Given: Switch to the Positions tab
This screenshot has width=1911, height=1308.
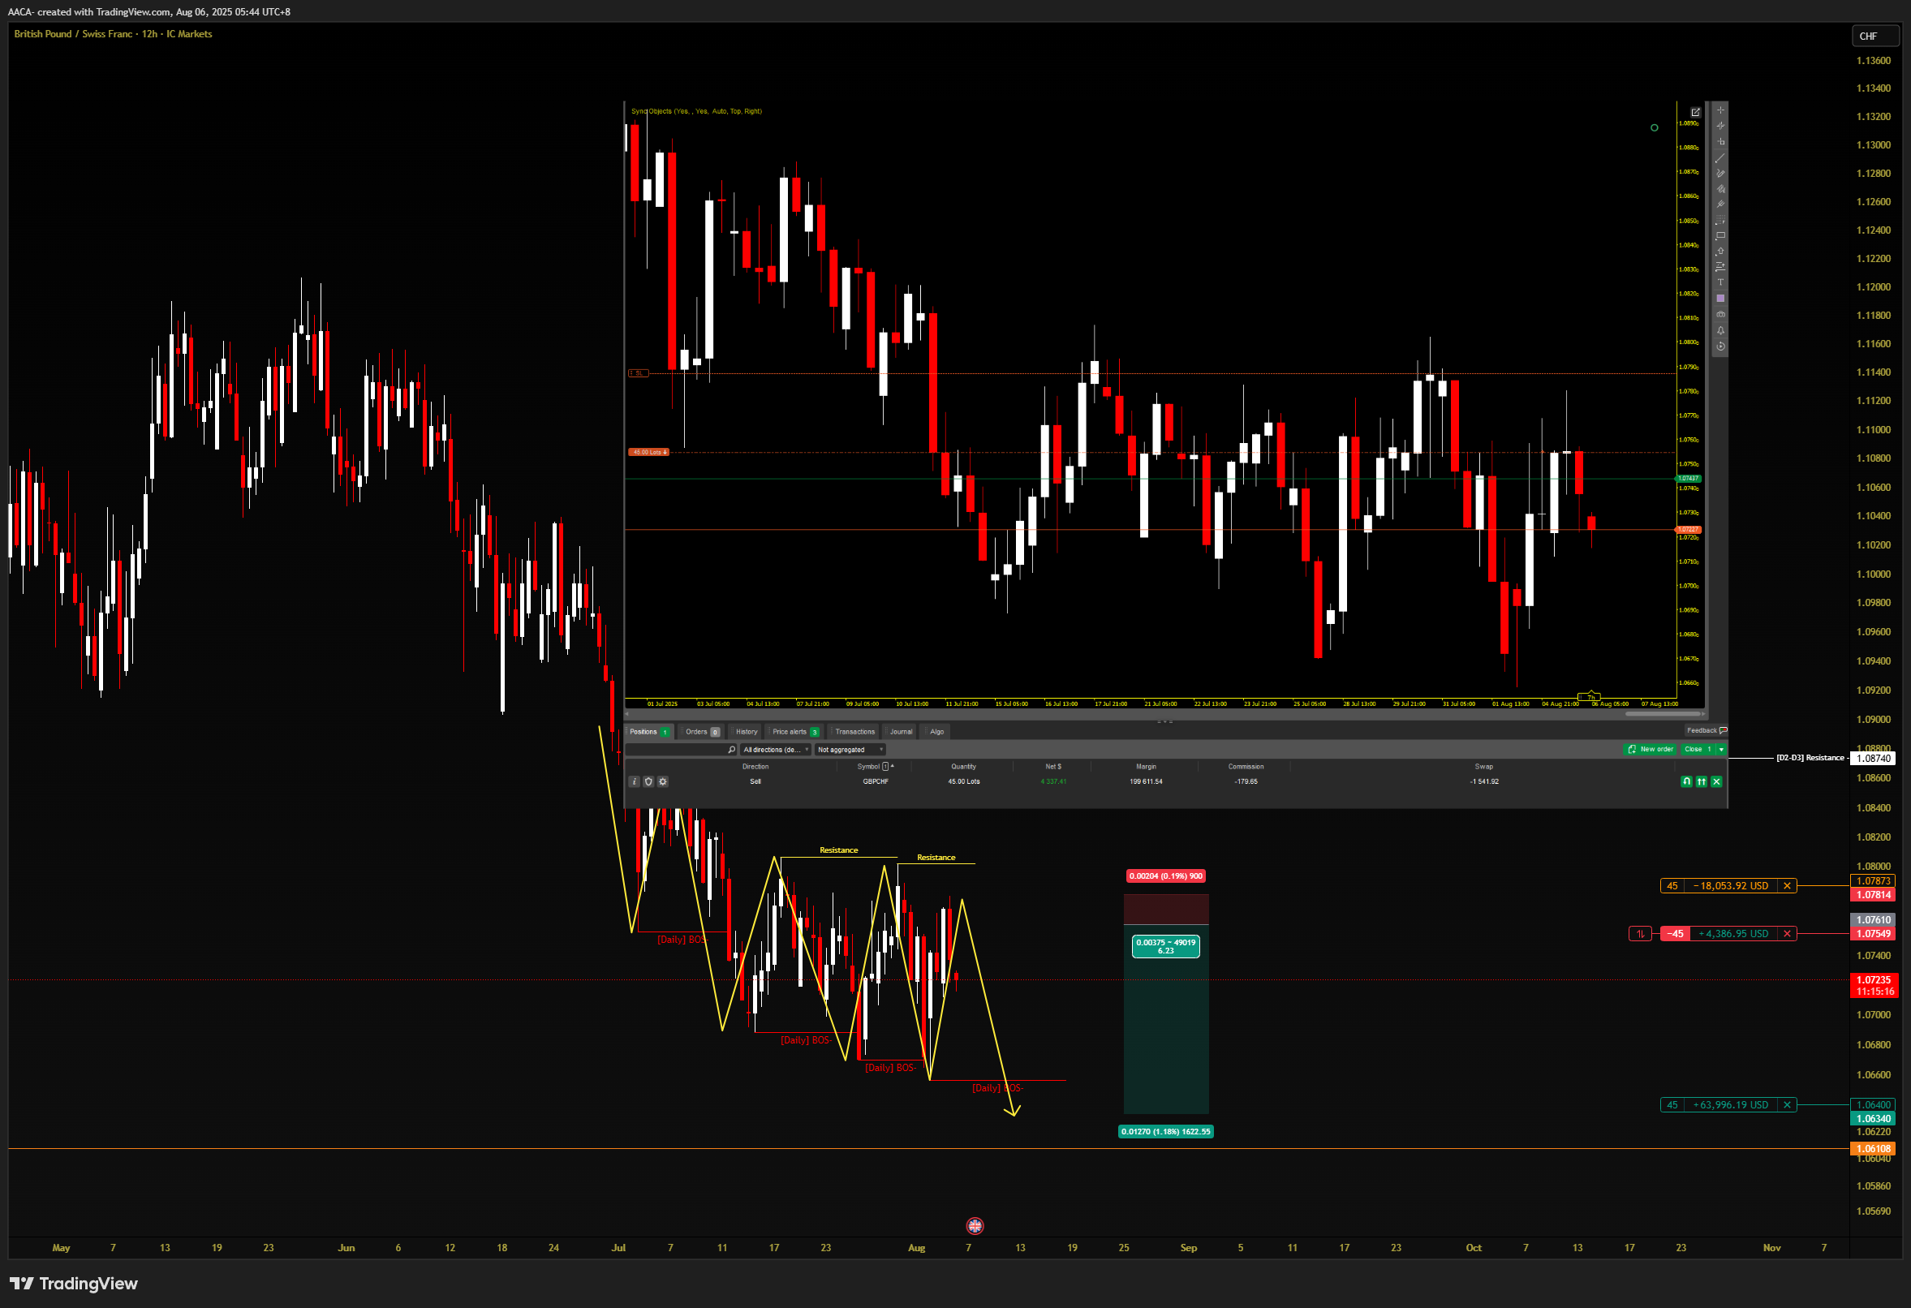Looking at the screenshot, I should tap(650, 732).
